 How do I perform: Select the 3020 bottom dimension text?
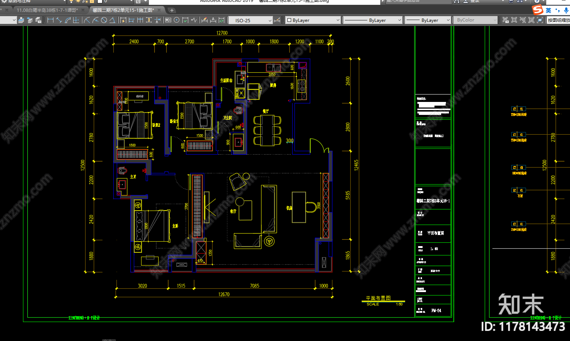(x=142, y=286)
